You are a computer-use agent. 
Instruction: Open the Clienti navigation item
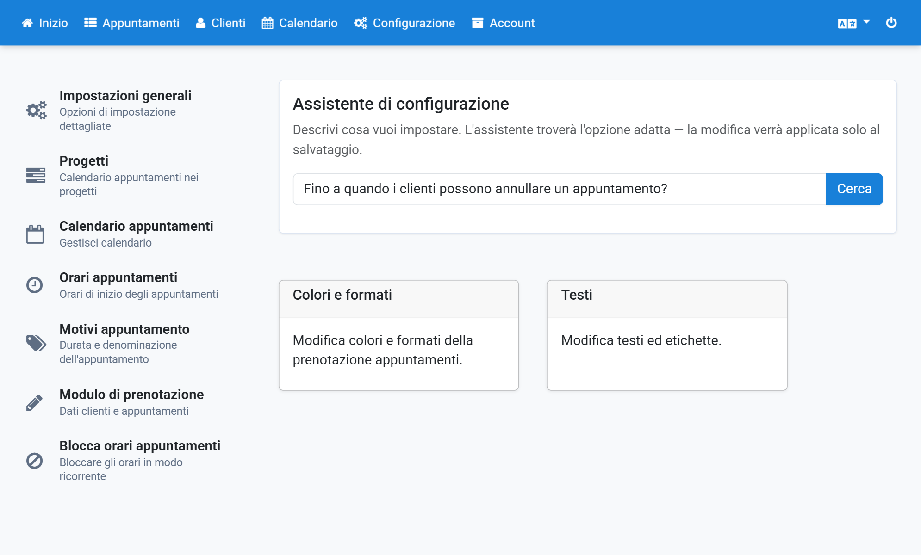[x=220, y=23]
